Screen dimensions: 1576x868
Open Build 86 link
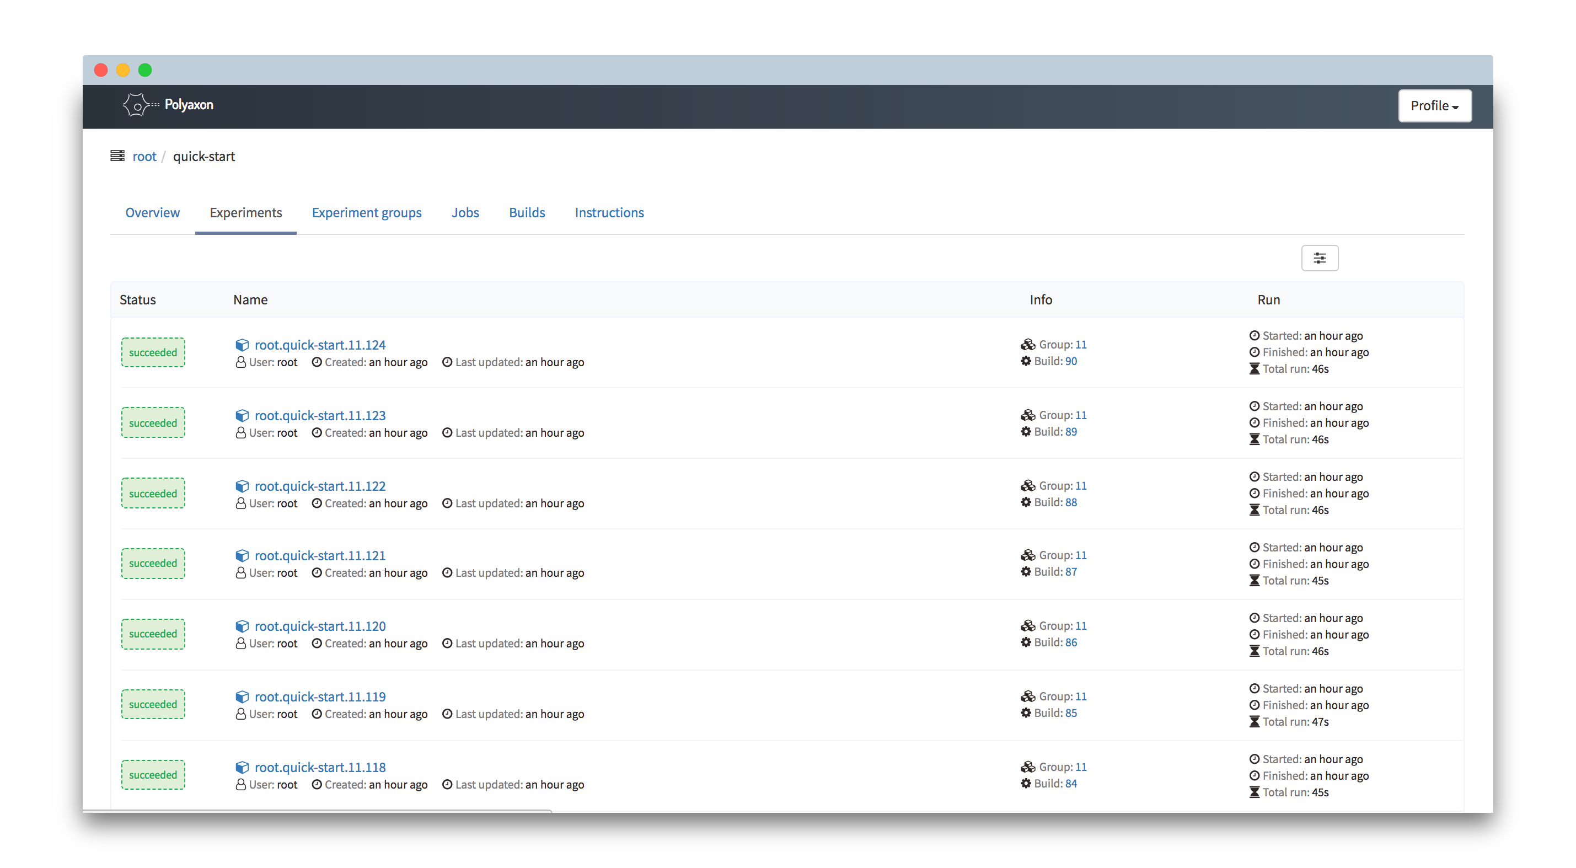(1071, 642)
